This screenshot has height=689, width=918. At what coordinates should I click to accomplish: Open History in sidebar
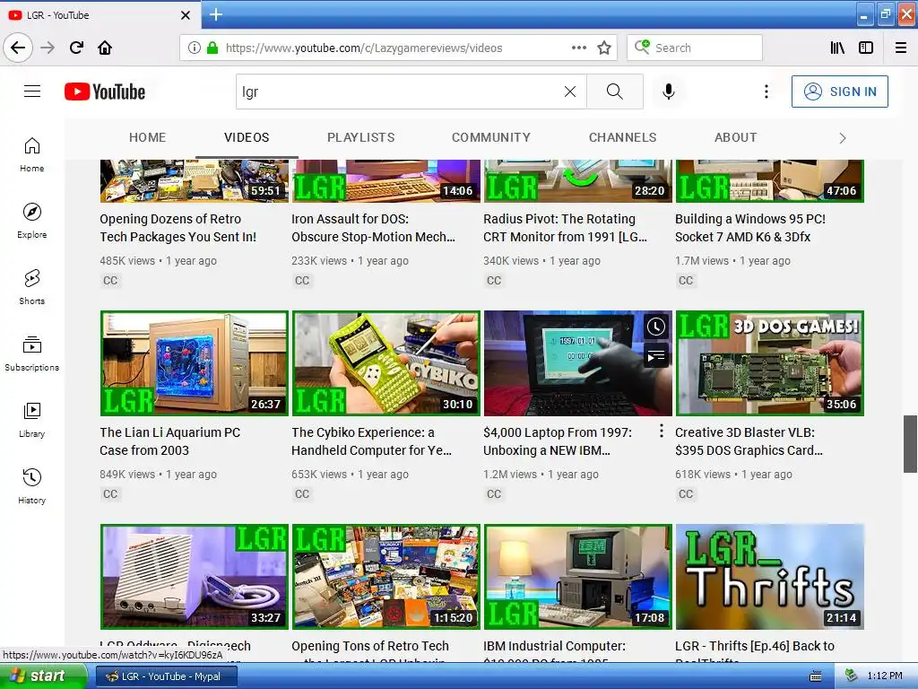click(x=32, y=486)
